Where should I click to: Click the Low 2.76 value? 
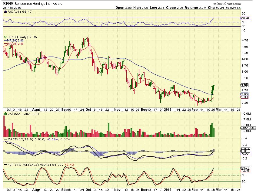click(x=157, y=8)
